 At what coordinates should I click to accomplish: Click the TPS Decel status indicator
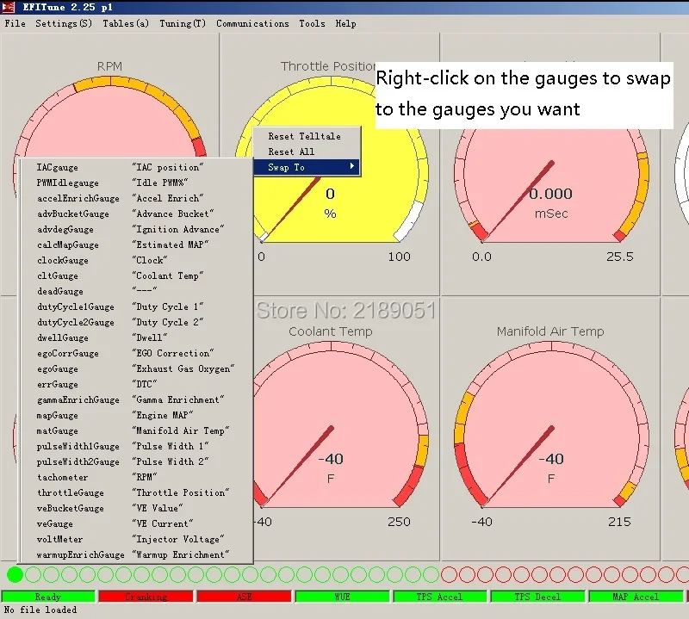(x=537, y=597)
